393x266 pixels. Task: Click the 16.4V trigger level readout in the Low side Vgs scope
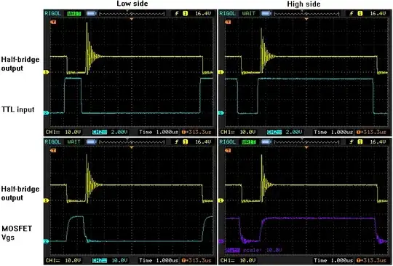coord(203,142)
